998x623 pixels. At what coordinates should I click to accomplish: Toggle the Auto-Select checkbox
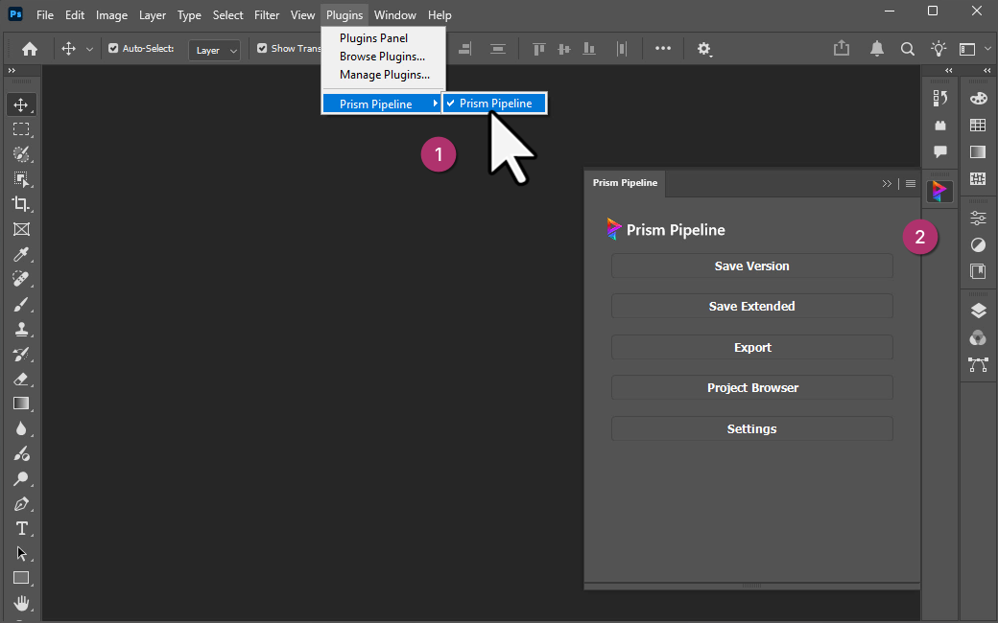pyautogui.click(x=113, y=49)
